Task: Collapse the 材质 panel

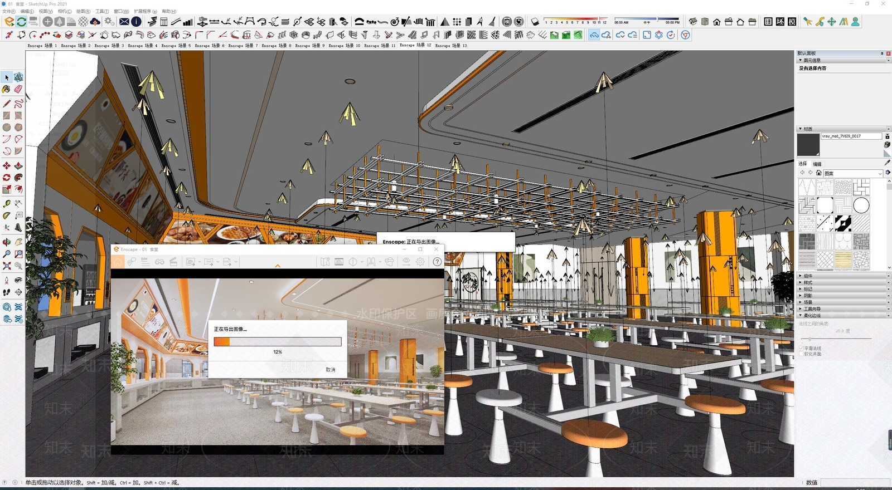Action: tap(843, 129)
